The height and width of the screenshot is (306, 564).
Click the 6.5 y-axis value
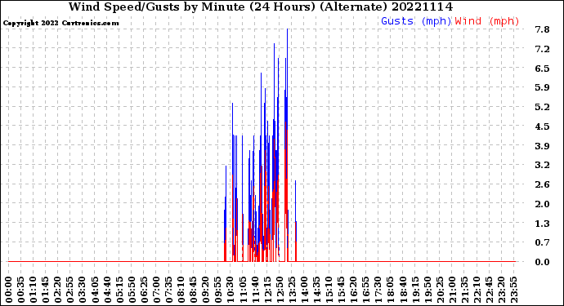(543, 69)
